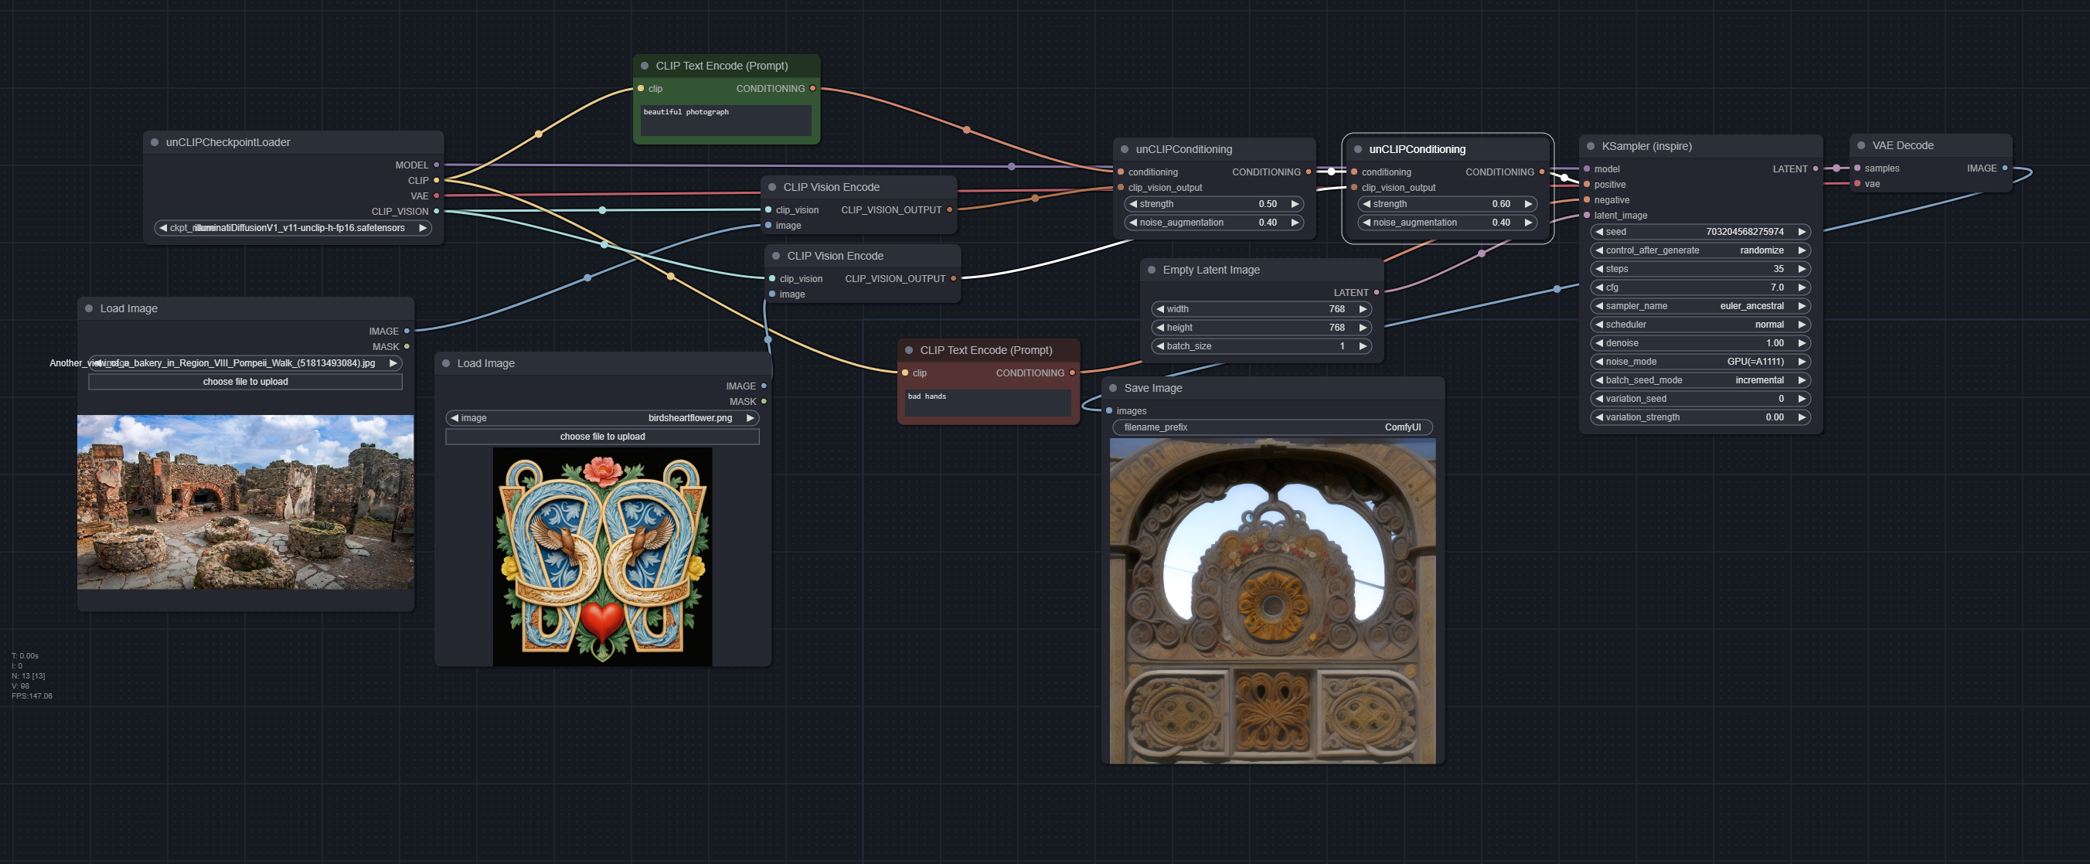Open the ckpt_name checkpoint selector
This screenshot has width=2090, height=864.
292,229
